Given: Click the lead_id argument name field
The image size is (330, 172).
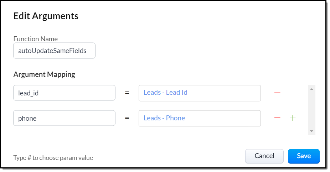Looking at the screenshot, I should pos(64,93).
